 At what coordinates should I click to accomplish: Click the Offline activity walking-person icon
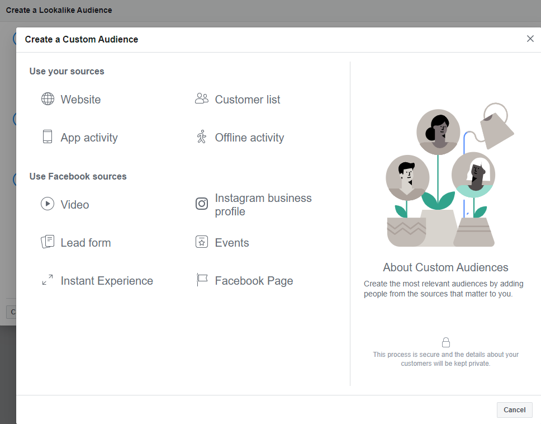click(x=202, y=136)
